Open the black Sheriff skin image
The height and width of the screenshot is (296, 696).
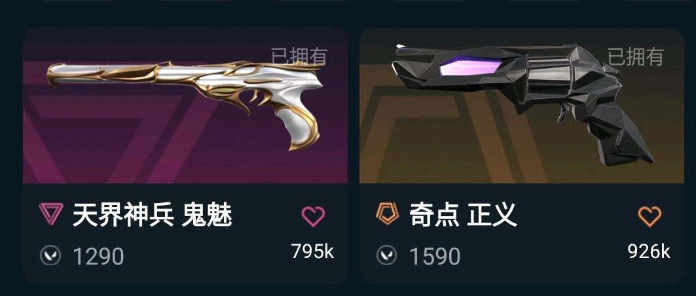point(522,104)
